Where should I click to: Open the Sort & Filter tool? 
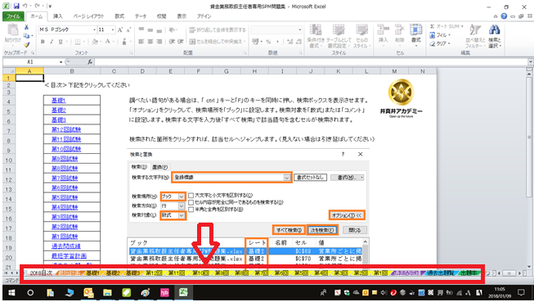(x=475, y=36)
